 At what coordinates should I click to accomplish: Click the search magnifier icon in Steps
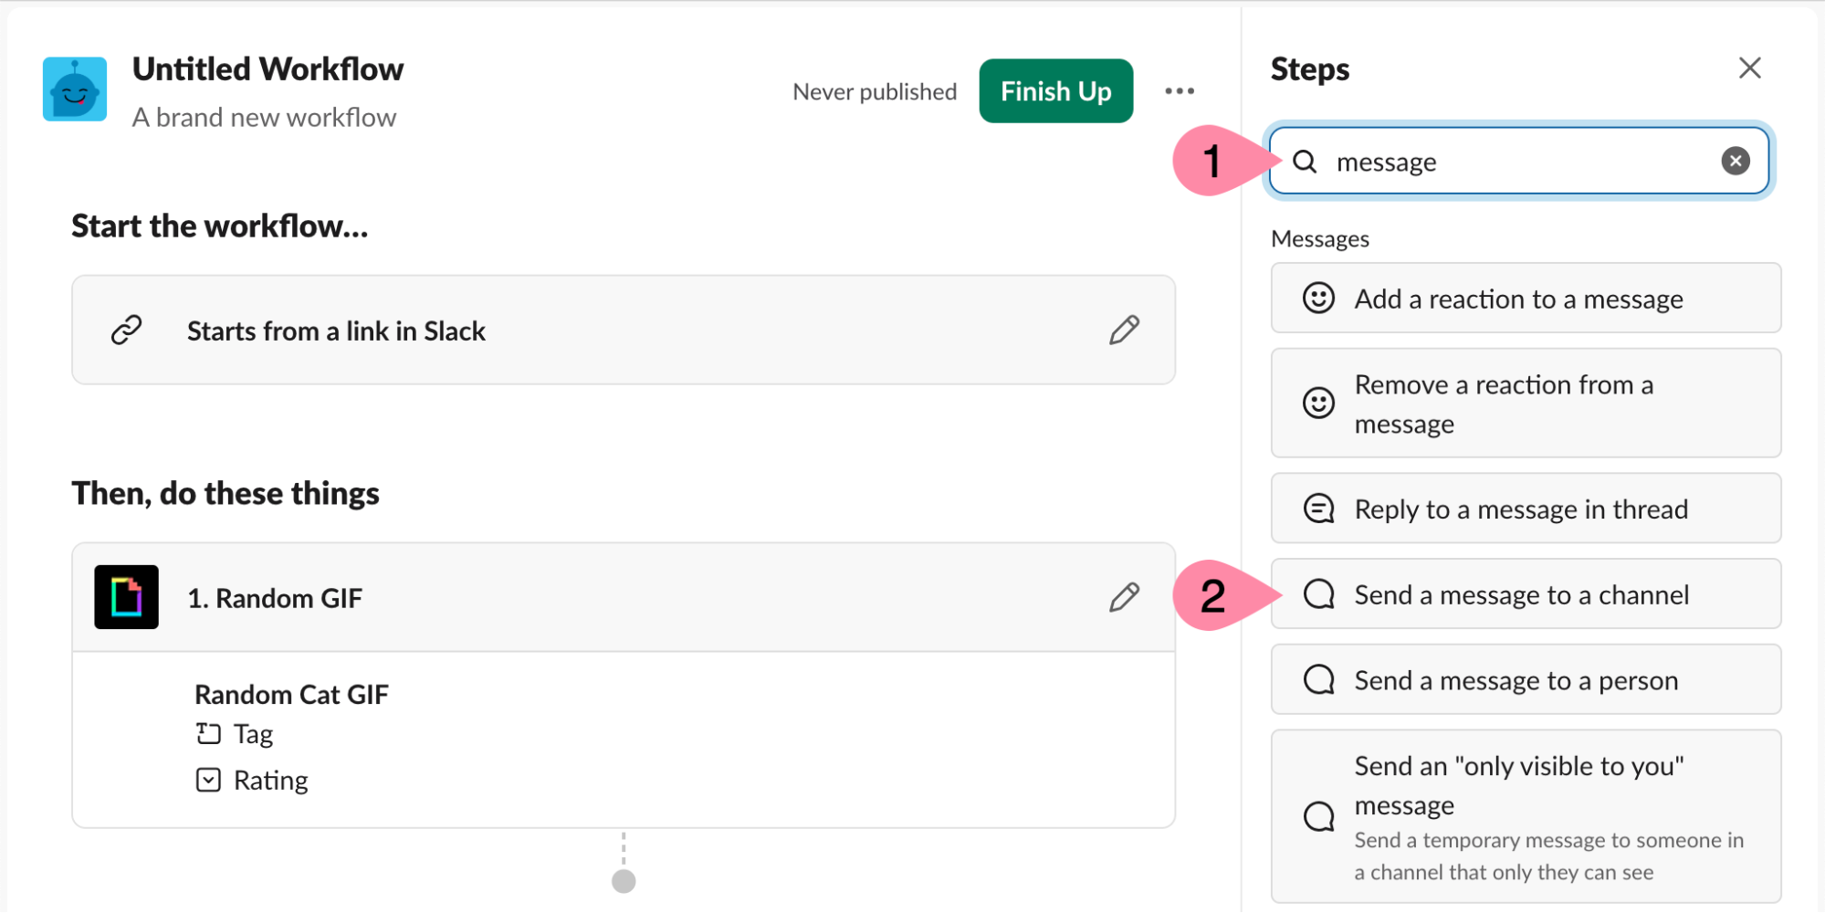click(1305, 162)
